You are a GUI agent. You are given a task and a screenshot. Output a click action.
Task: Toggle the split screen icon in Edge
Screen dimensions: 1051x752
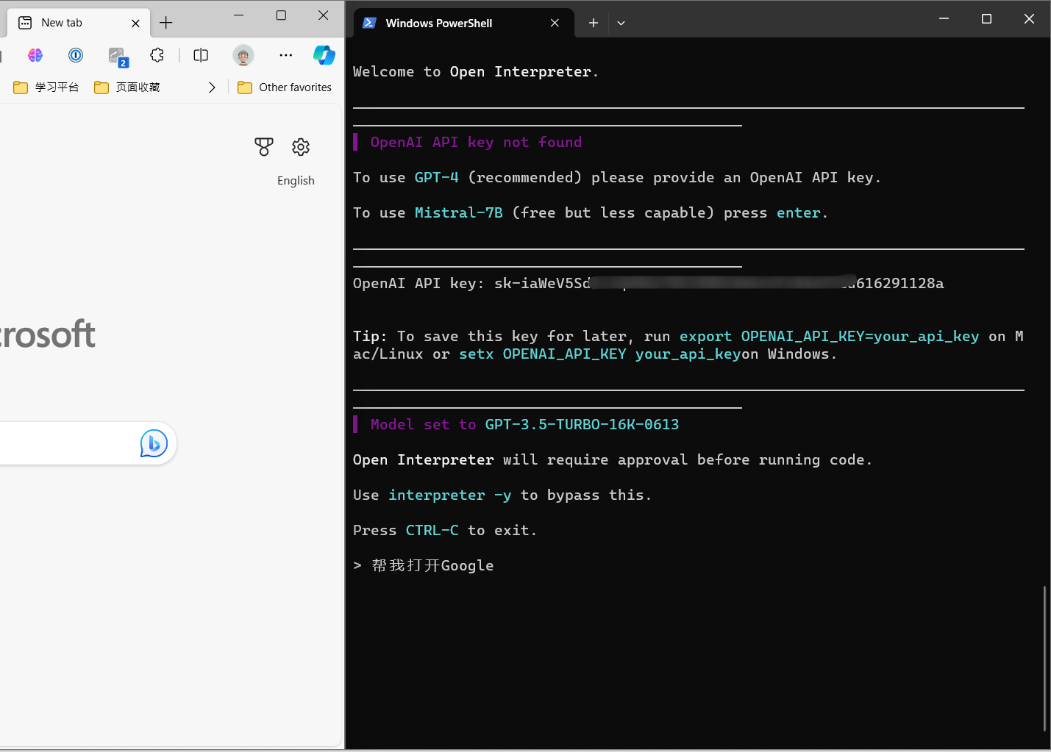coord(201,55)
